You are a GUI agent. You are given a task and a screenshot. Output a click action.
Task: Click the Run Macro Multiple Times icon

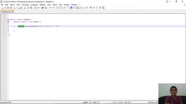100,8
